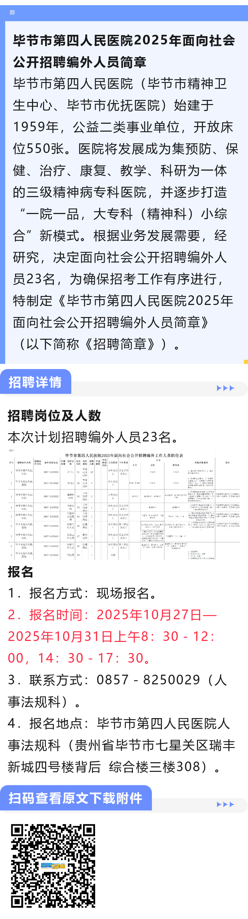Click the triple arrow icon beside 扫码查看原文下载附件
Viewport: 248px width, 919px height.
point(226,804)
